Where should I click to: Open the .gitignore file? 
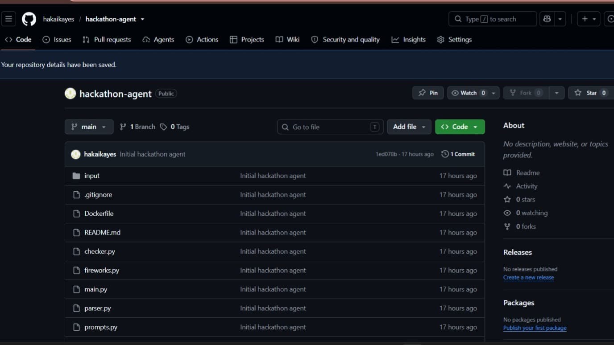pyautogui.click(x=98, y=195)
